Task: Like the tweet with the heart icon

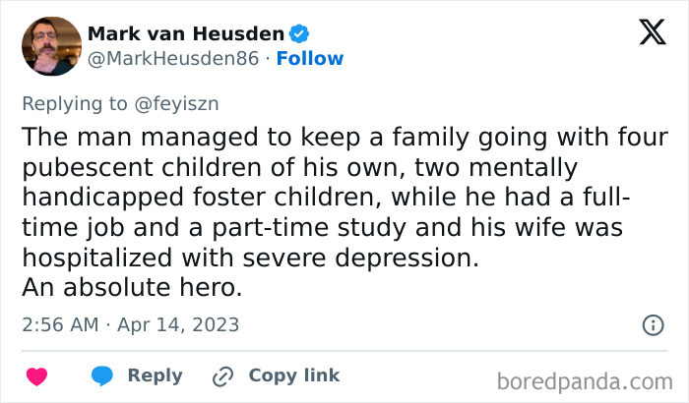Action: point(36,375)
